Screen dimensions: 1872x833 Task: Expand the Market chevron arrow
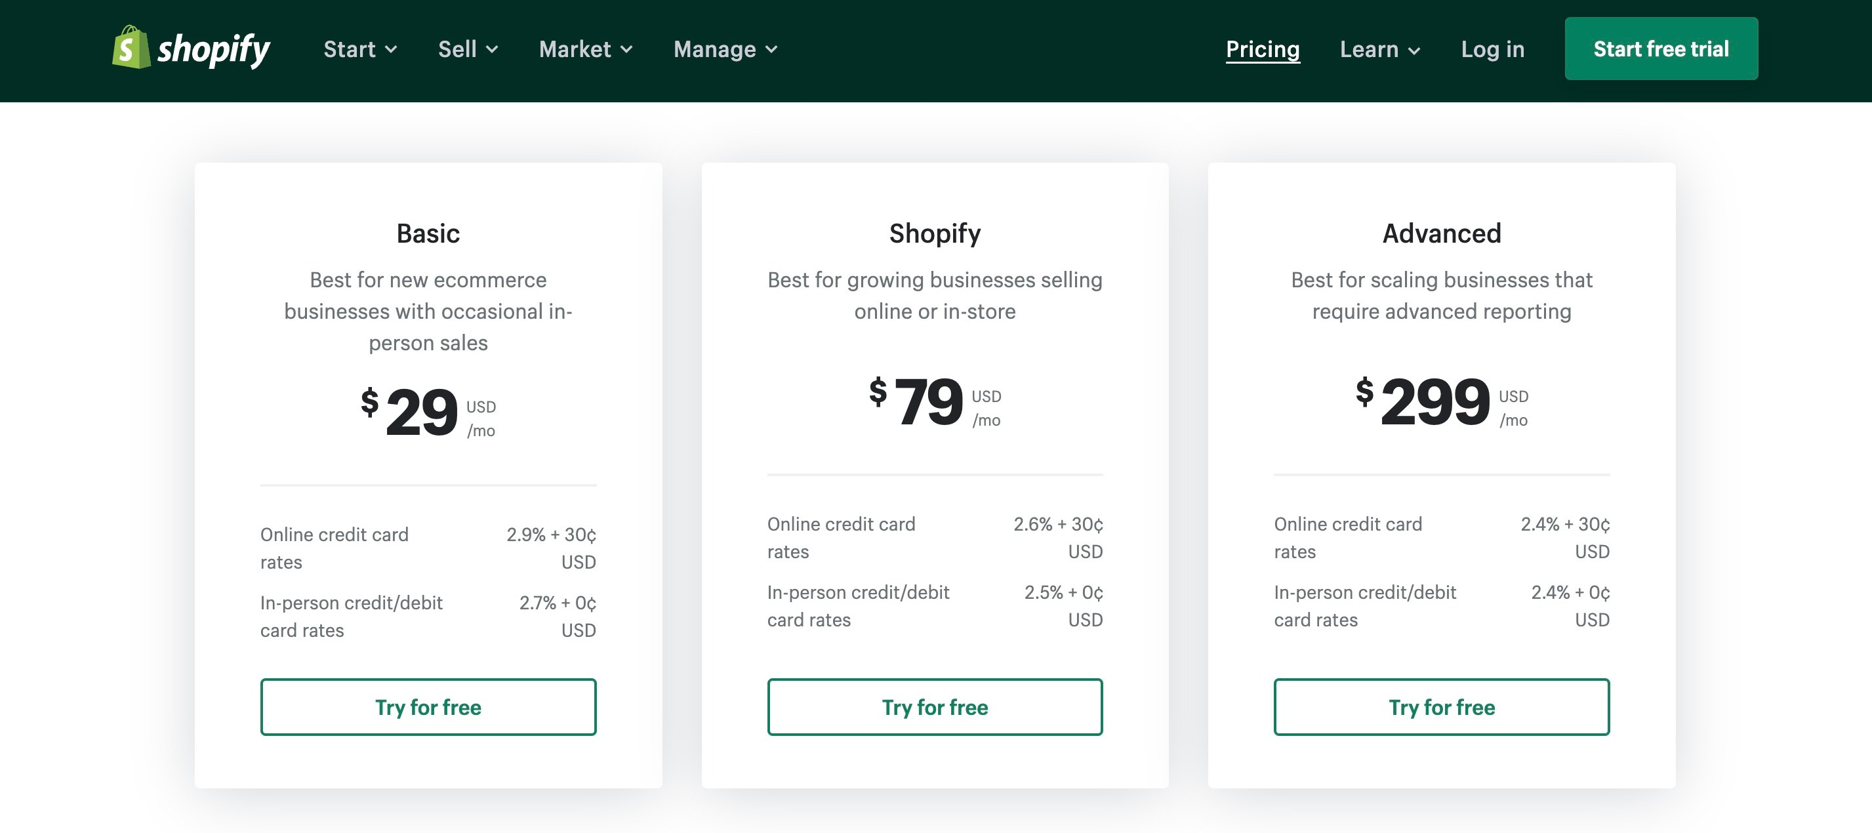tap(626, 50)
